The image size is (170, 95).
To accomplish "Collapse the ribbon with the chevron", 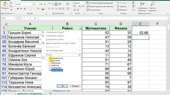I will pos(168,13).
